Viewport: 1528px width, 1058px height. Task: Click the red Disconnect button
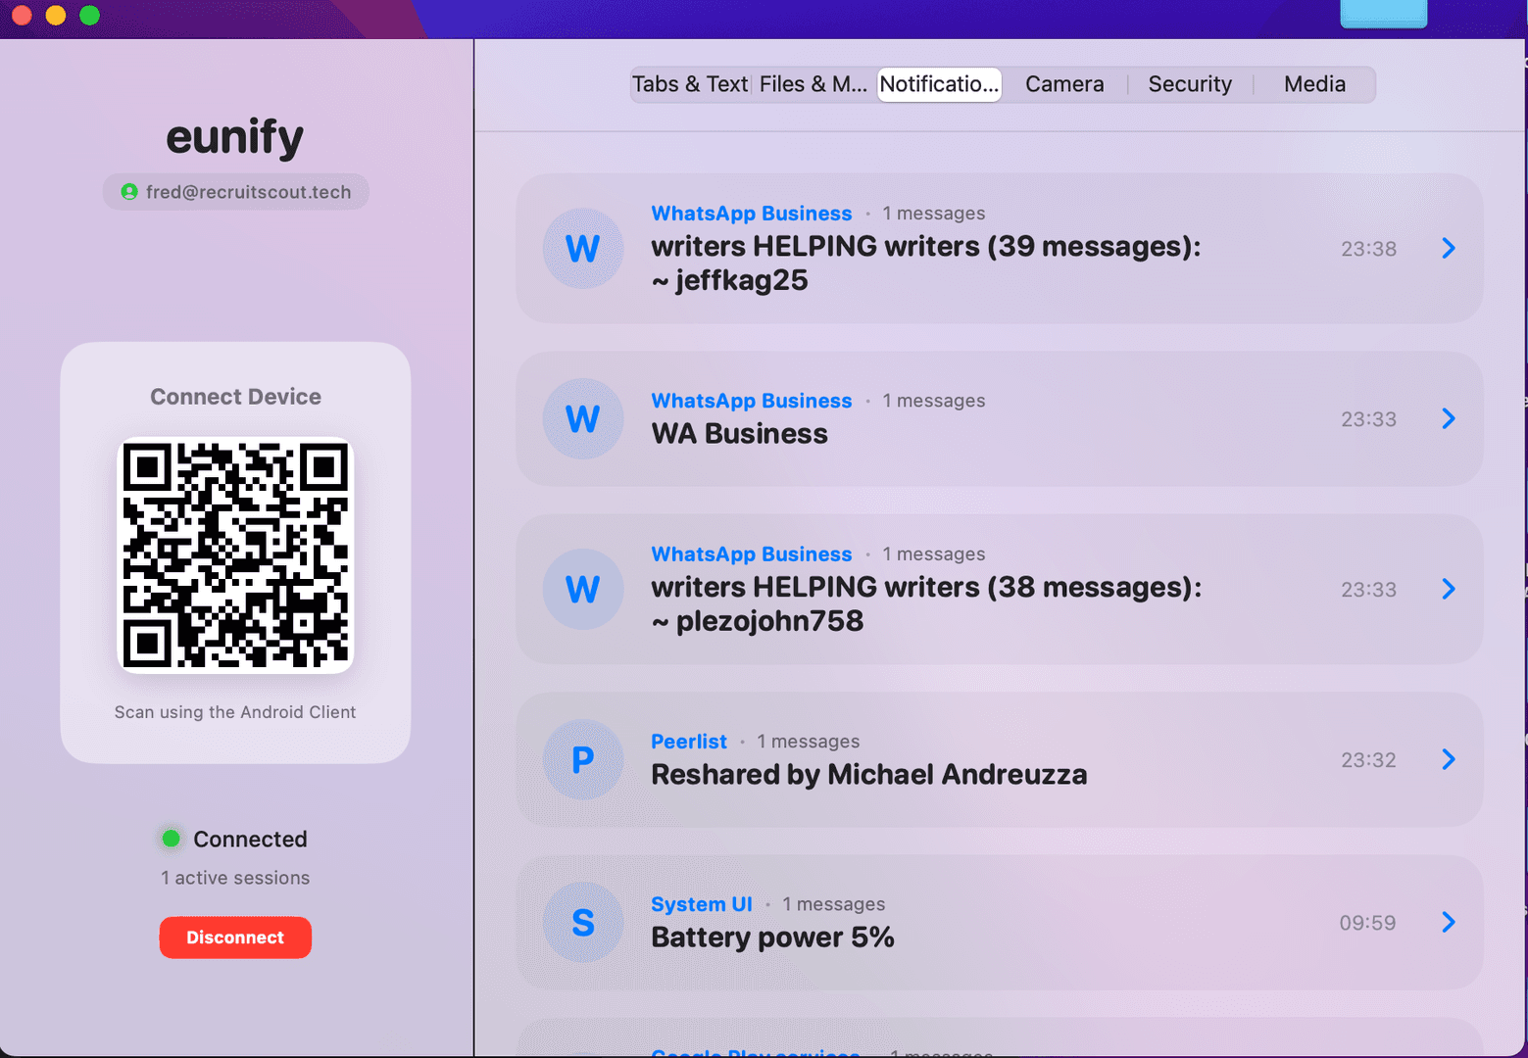pos(235,938)
